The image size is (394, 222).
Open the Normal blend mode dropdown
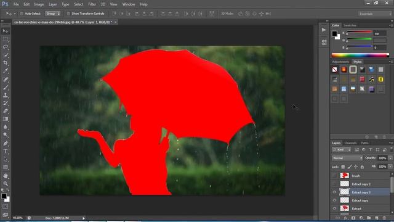coord(347,158)
